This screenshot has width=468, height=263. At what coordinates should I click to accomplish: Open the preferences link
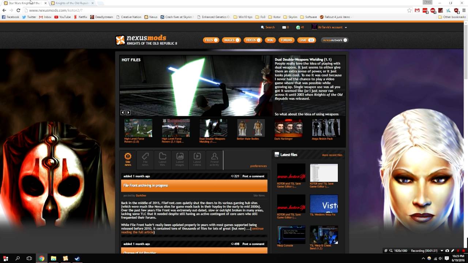tap(258, 166)
